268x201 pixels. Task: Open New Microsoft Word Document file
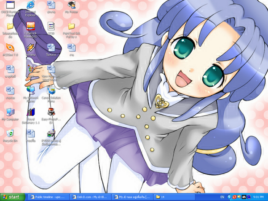[x=51, y=69]
